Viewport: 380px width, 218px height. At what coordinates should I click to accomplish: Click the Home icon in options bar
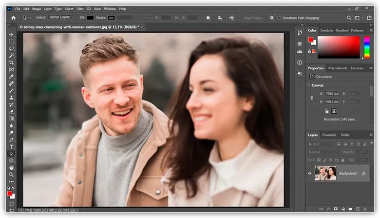[x=13, y=18]
